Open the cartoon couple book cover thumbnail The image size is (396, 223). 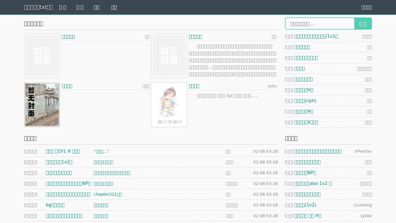[169, 105]
